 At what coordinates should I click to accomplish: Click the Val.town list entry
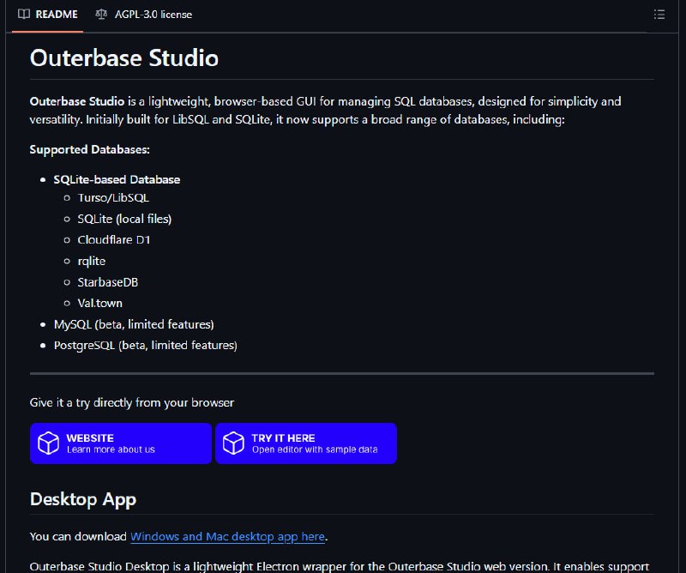coord(99,304)
